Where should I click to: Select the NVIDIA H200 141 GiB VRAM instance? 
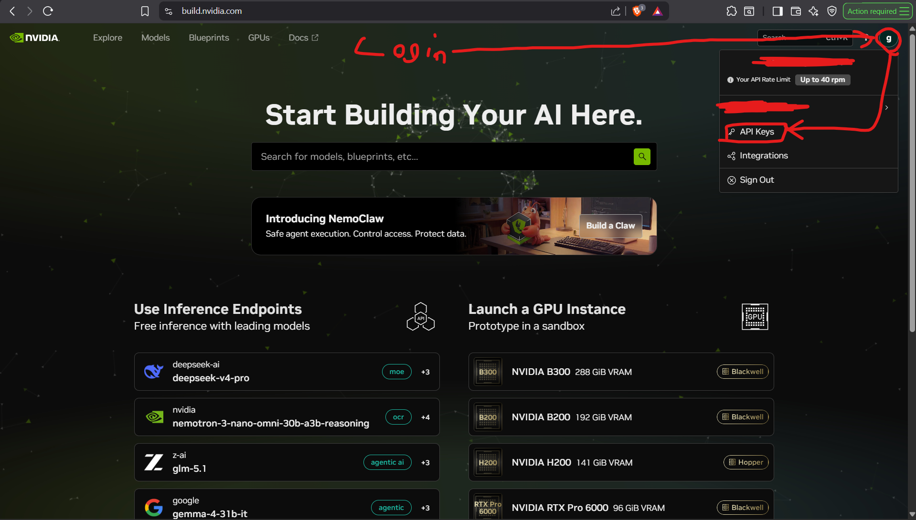[x=621, y=462]
